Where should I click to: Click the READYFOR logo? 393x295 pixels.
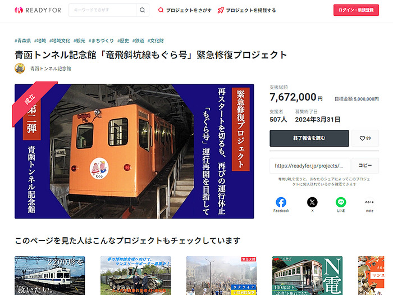pyautogui.click(x=38, y=10)
